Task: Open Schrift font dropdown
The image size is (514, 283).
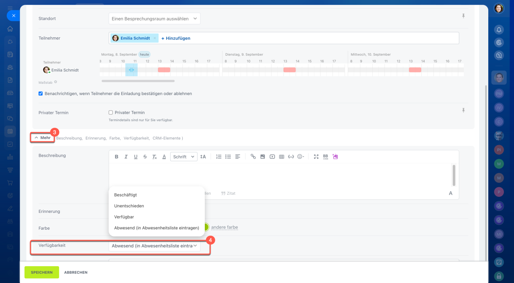Action: coord(184,157)
